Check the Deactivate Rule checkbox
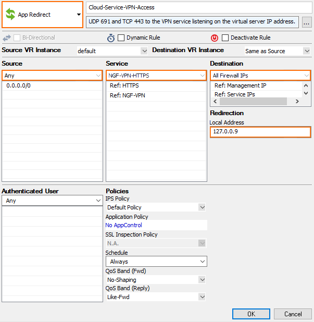Viewport: 314px width, 322px height. (x=225, y=38)
